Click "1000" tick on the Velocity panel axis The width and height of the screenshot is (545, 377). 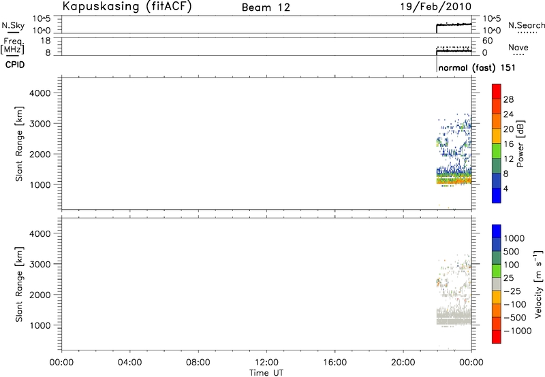coord(40,325)
